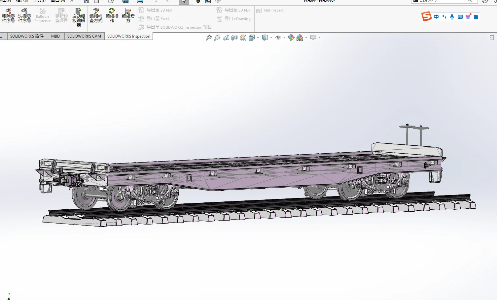Image resolution: width=497 pixels, height=300 pixels.
Task: Expand the View Orientation dropdown arrow
Action: [x=258, y=38]
